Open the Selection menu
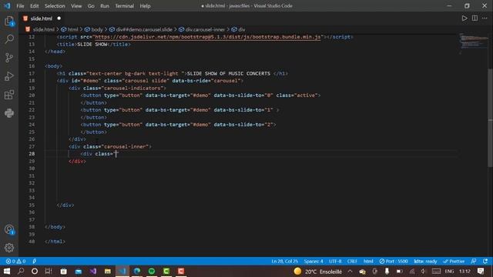Image resolution: width=493 pixels, height=277 pixels. click(x=55, y=5)
